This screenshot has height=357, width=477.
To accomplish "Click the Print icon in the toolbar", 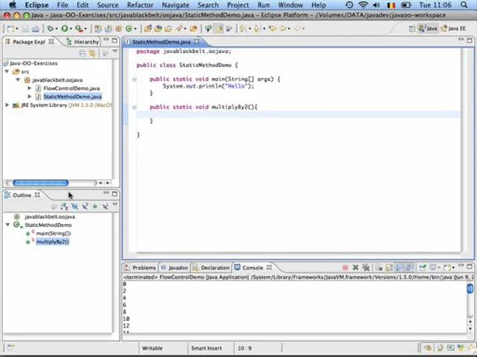I will coord(36,28).
